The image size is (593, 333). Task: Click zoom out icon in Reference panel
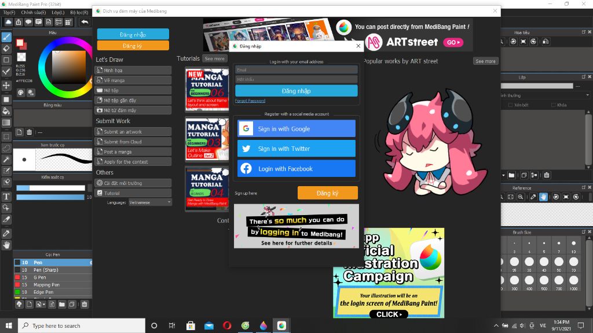pyautogui.click(x=521, y=197)
